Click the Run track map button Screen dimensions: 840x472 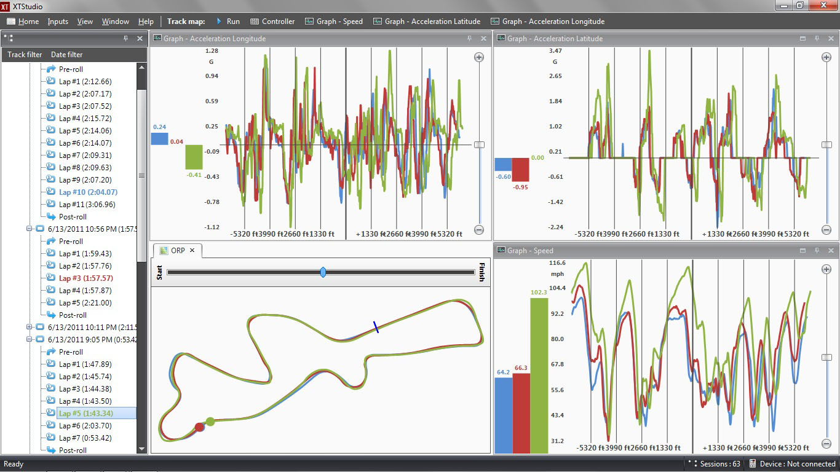tap(228, 22)
